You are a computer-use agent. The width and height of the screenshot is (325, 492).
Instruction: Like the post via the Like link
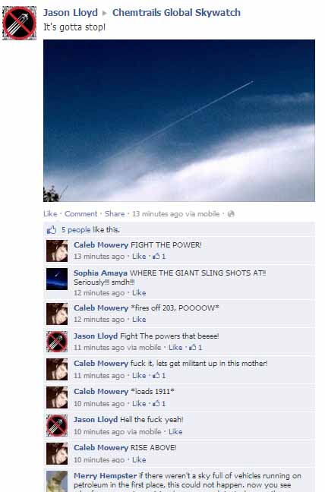point(50,213)
